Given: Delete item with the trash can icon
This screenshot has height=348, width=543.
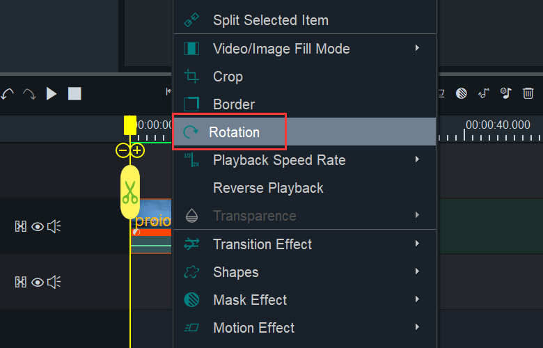Looking at the screenshot, I should (x=528, y=93).
